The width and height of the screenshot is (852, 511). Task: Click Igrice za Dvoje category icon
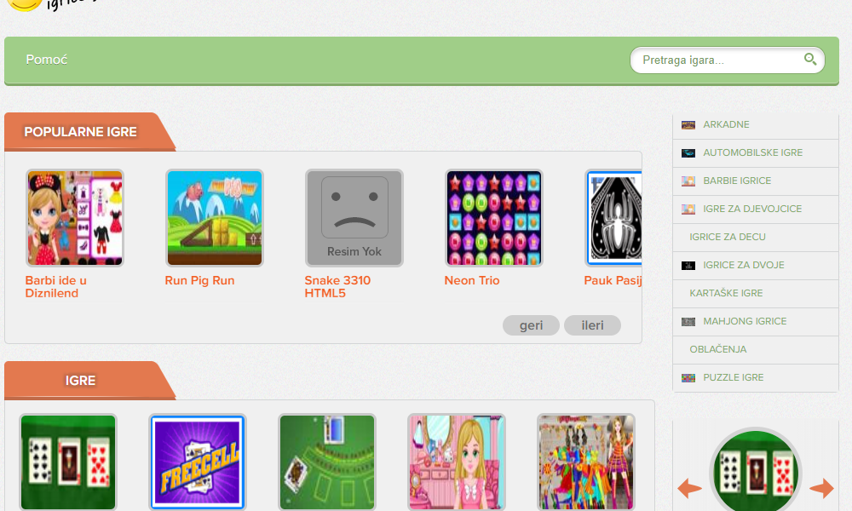[688, 266]
